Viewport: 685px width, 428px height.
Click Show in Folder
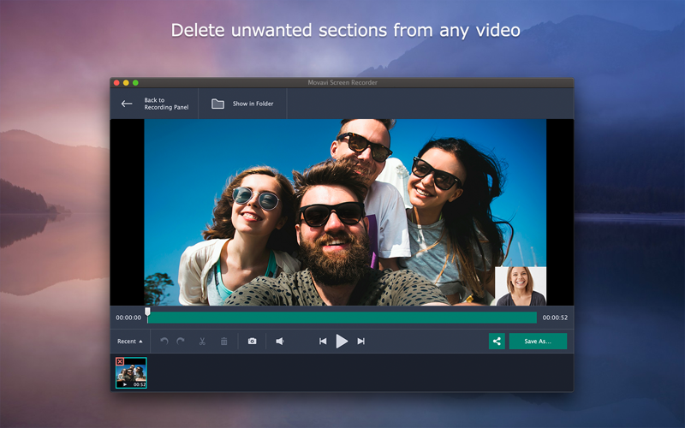tap(253, 104)
